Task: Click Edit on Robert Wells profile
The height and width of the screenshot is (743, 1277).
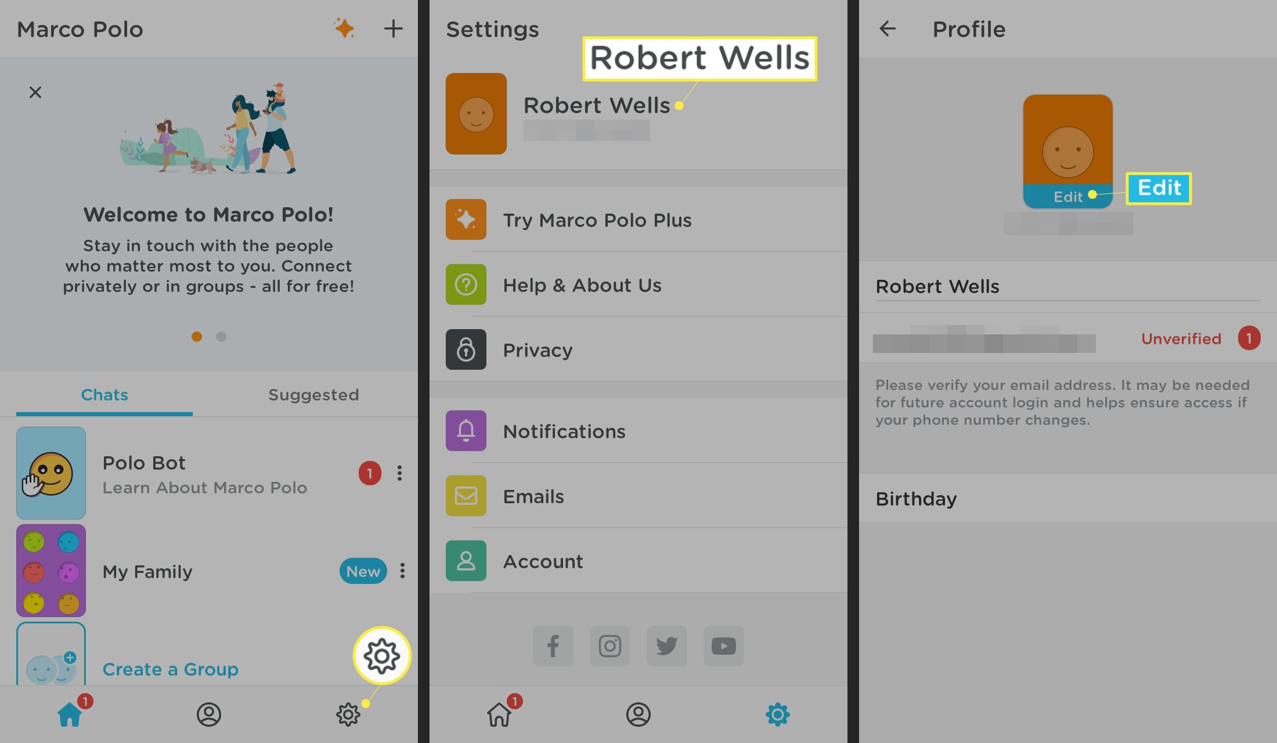Action: (1068, 196)
